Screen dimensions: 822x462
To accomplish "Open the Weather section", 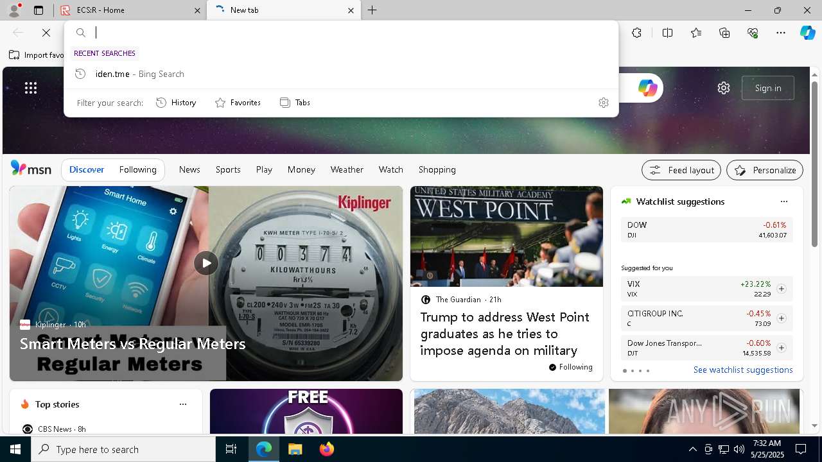I will click(x=347, y=169).
